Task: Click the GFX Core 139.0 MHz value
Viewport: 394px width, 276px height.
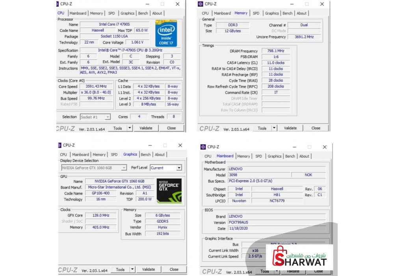Action: [x=101, y=215]
